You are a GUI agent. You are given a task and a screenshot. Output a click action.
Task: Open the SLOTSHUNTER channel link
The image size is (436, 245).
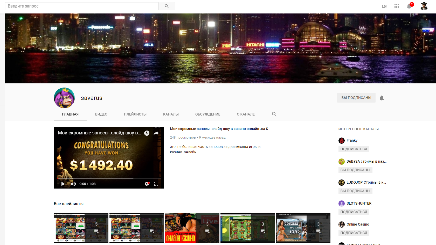(x=359, y=203)
